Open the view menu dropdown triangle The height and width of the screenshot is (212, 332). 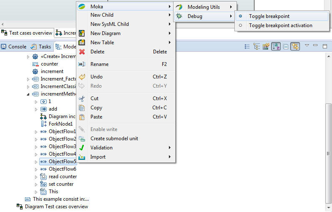coord(307,45)
